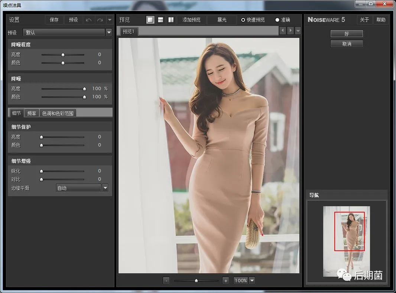Click the 导航 panel header
The width and height of the screenshot is (396, 293).
click(x=347, y=195)
